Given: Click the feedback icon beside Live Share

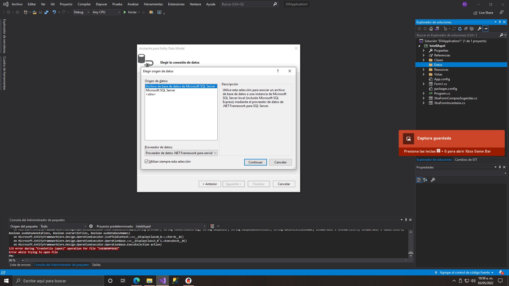Looking at the screenshot, I should (x=501, y=12).
